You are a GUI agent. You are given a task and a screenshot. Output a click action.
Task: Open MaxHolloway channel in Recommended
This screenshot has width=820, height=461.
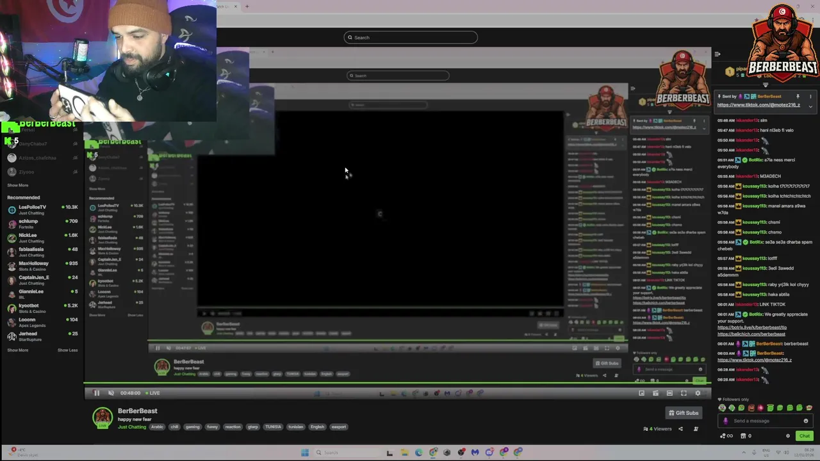42,266
